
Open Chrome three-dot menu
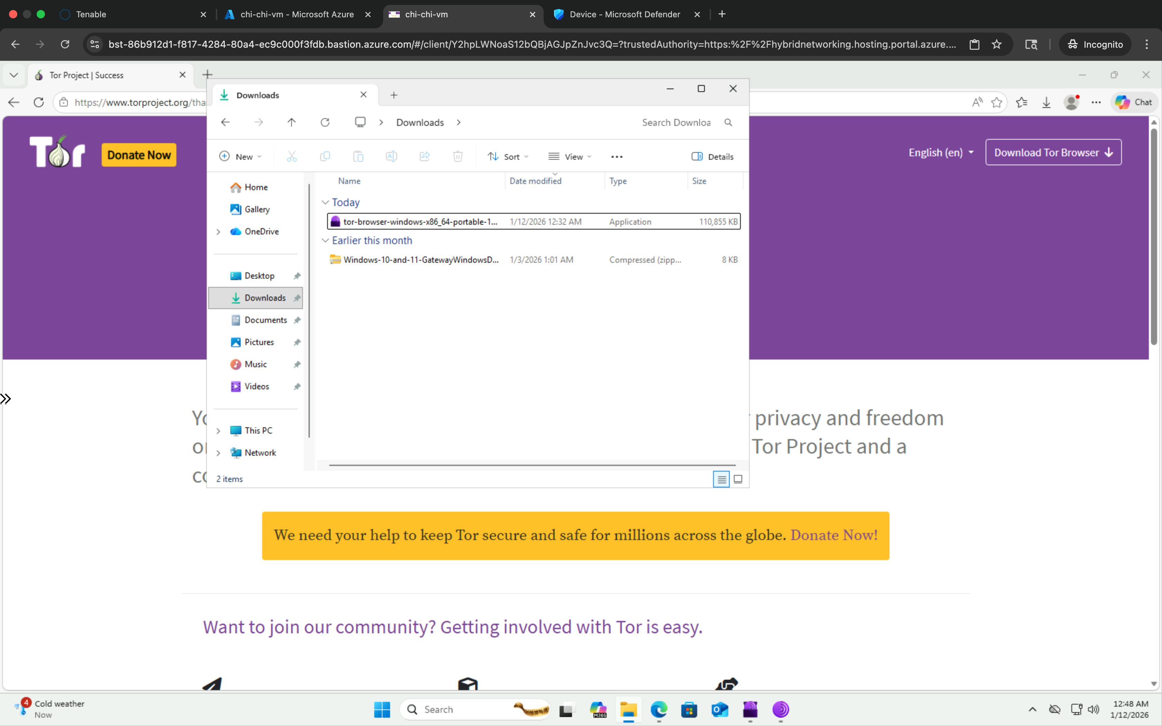coord(1147,44)
